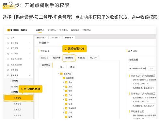Open 角色管理 in the sidebar

pos(19,98)
